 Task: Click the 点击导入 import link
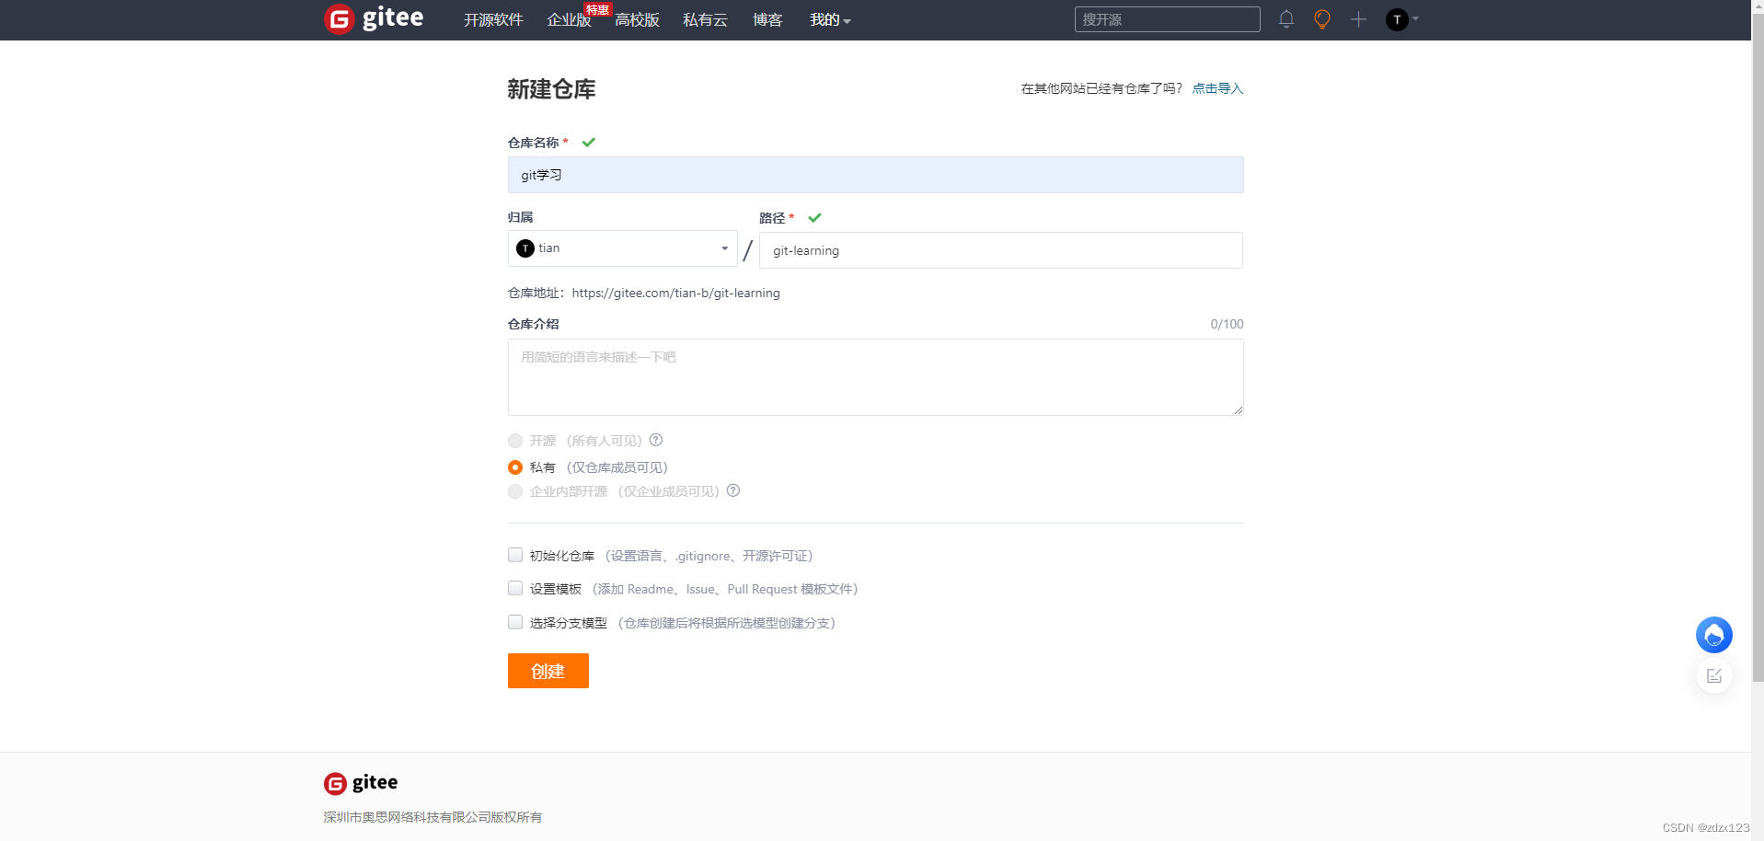coord(1217,88)
